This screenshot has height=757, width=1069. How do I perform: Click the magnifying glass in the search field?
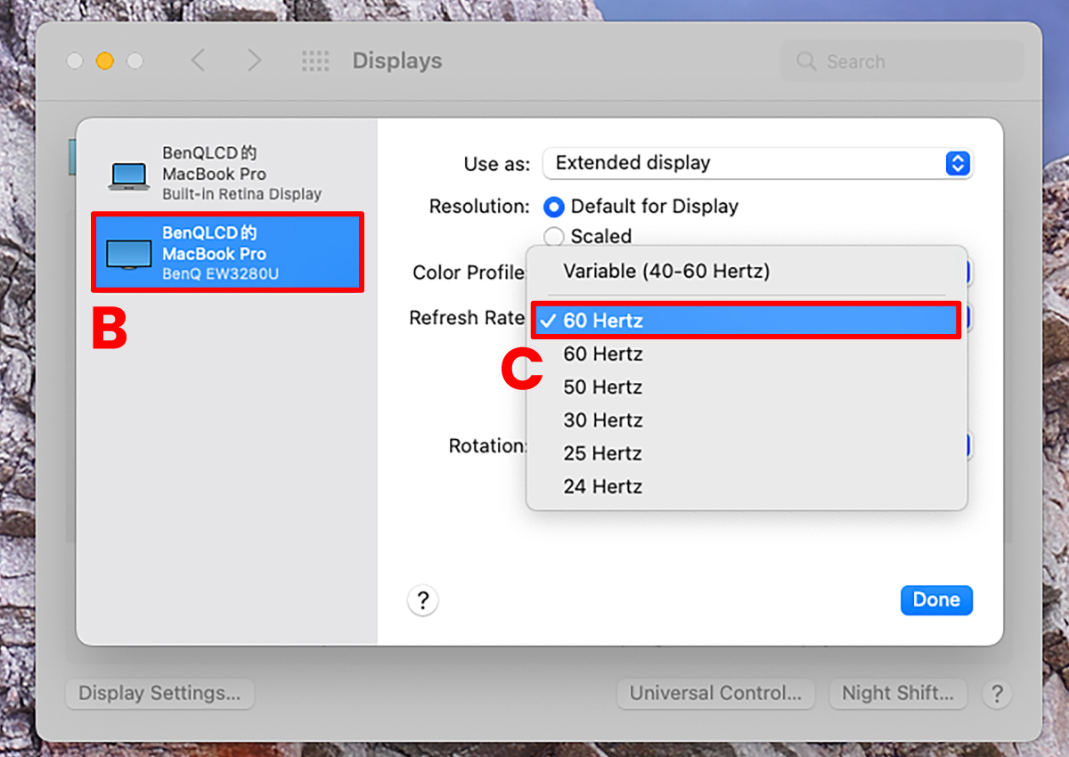806,61
